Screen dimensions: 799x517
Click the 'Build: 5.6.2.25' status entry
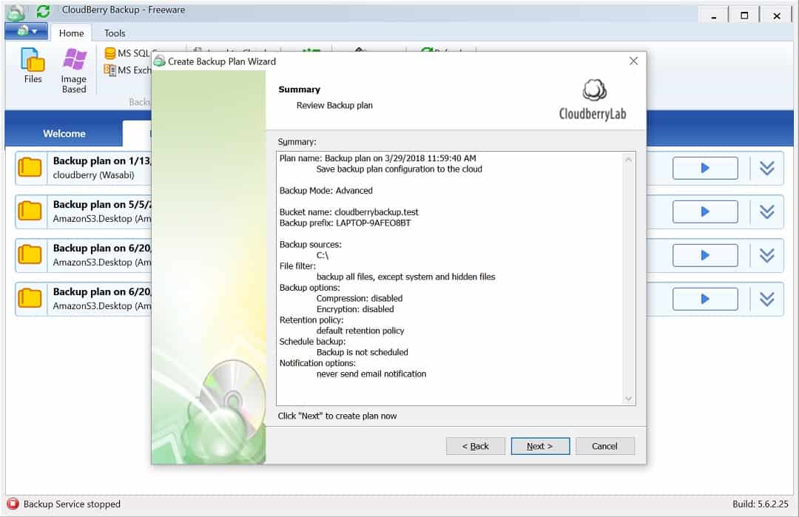761,504
